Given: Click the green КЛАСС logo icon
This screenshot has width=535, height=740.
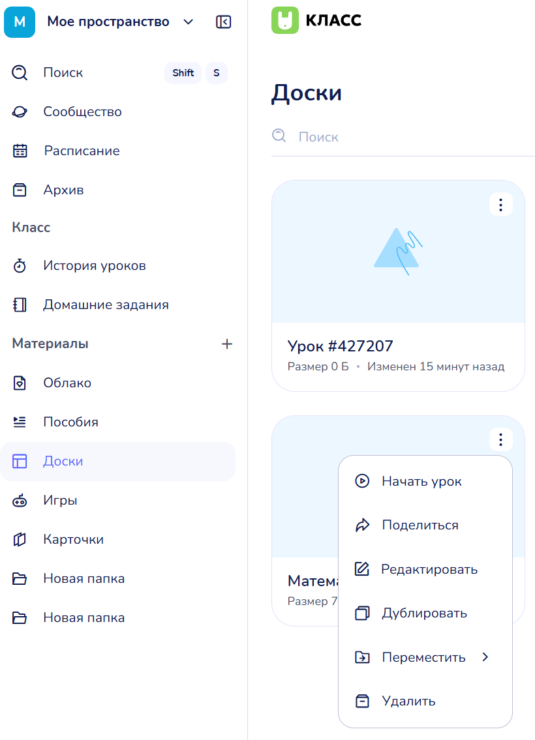Looking at the screenshot, I should 284,20.
